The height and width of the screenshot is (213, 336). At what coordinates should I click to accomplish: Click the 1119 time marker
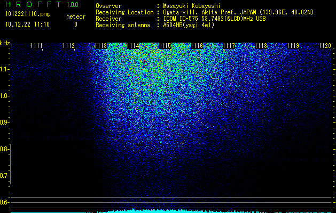293,46
